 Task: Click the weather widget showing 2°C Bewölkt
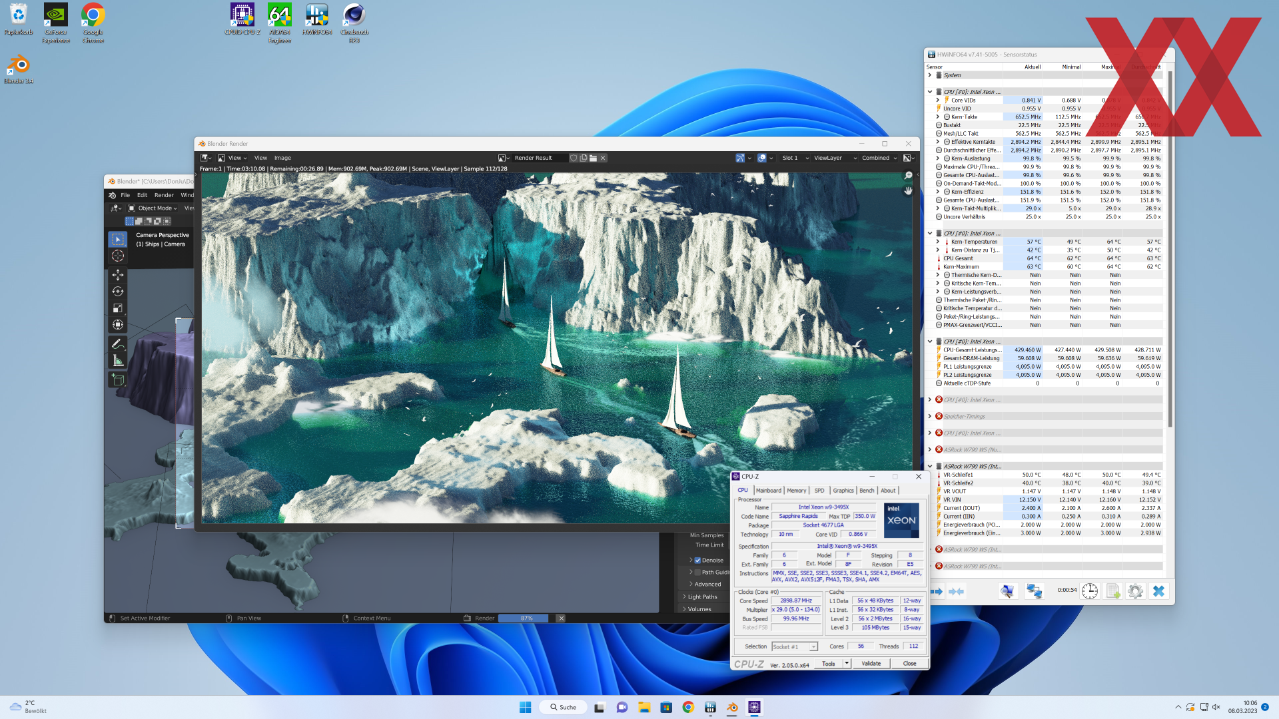(28, 707)
